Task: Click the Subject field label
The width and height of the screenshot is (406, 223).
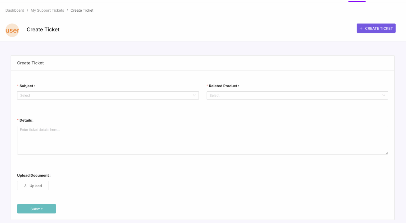Action: (x=27, y=86)
